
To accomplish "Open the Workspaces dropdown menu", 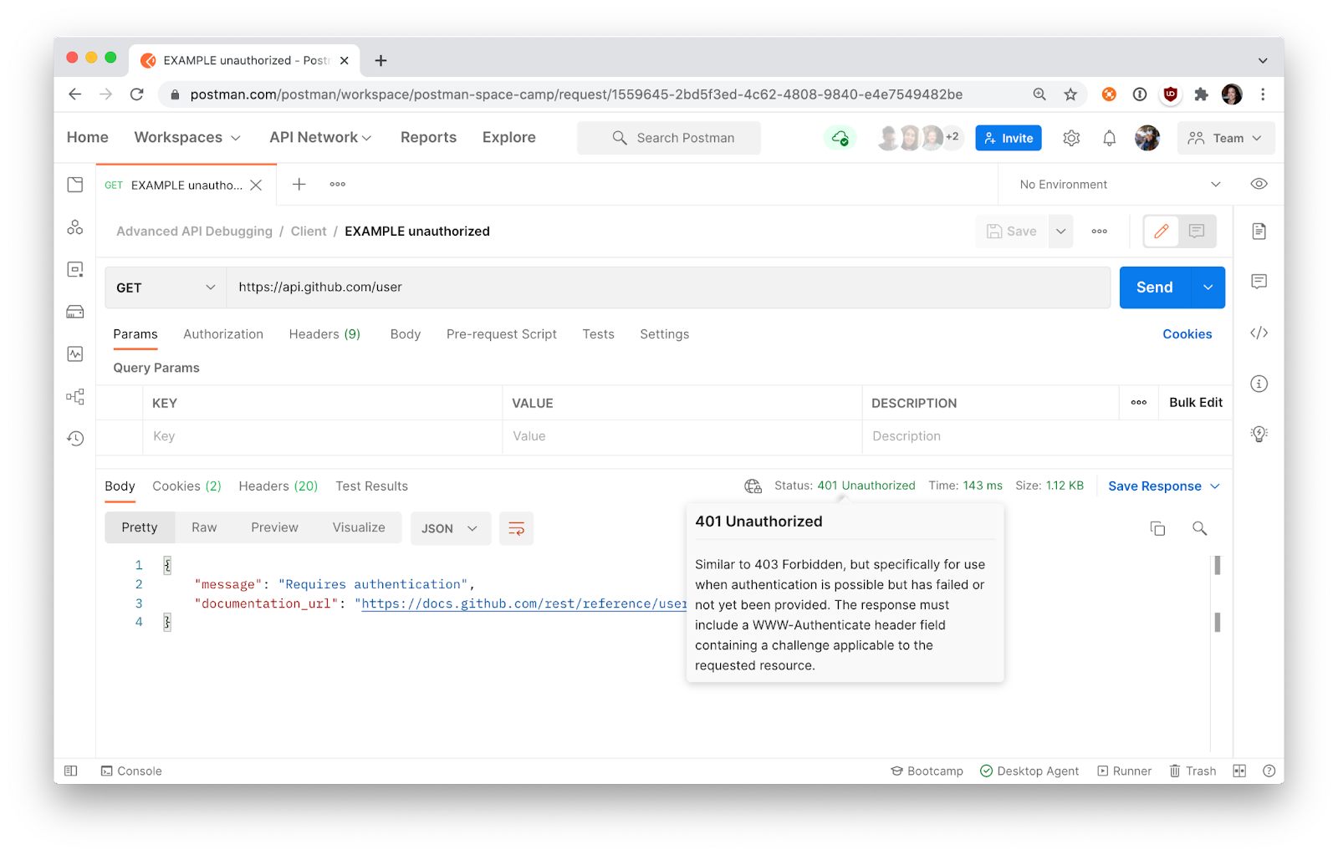I will (x=187, y=137).
